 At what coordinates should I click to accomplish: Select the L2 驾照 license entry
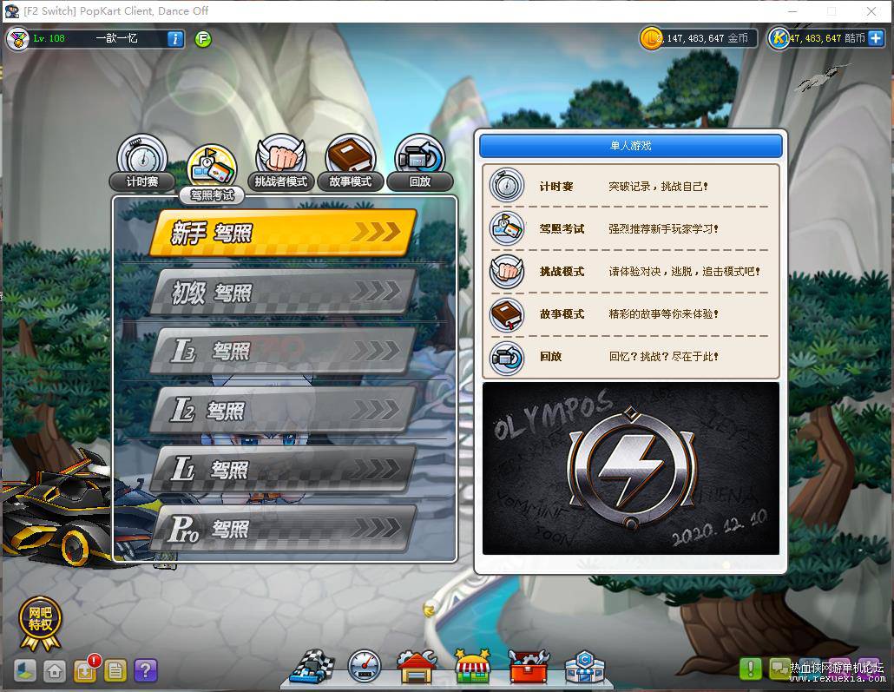click(283, 410)
